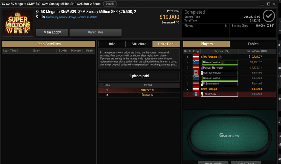Switch to the Info tab
The image size is (281, 164).
click(112, 44)
